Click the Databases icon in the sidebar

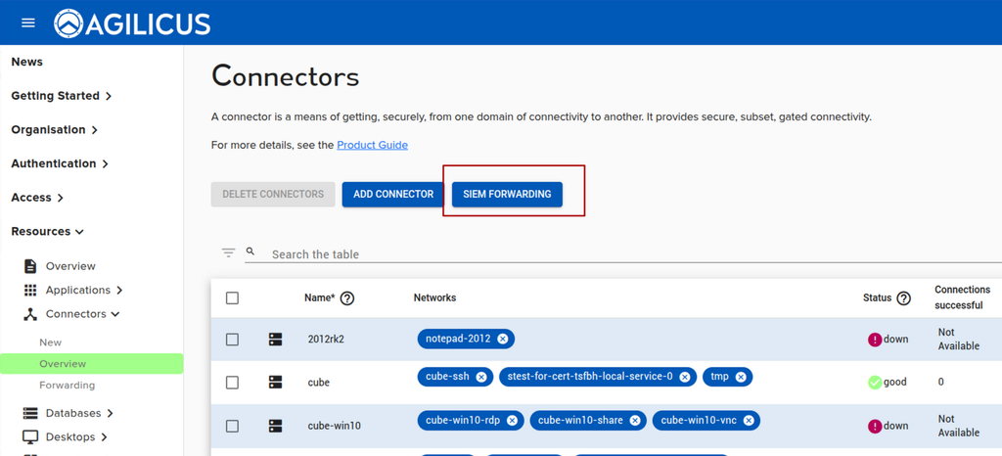[30, 413]
